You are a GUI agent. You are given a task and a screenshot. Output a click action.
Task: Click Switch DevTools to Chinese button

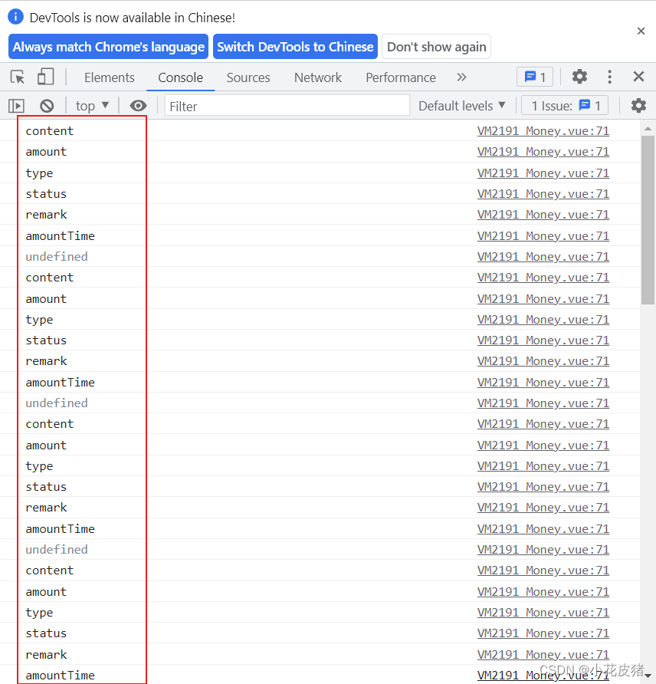coord(295,47)
